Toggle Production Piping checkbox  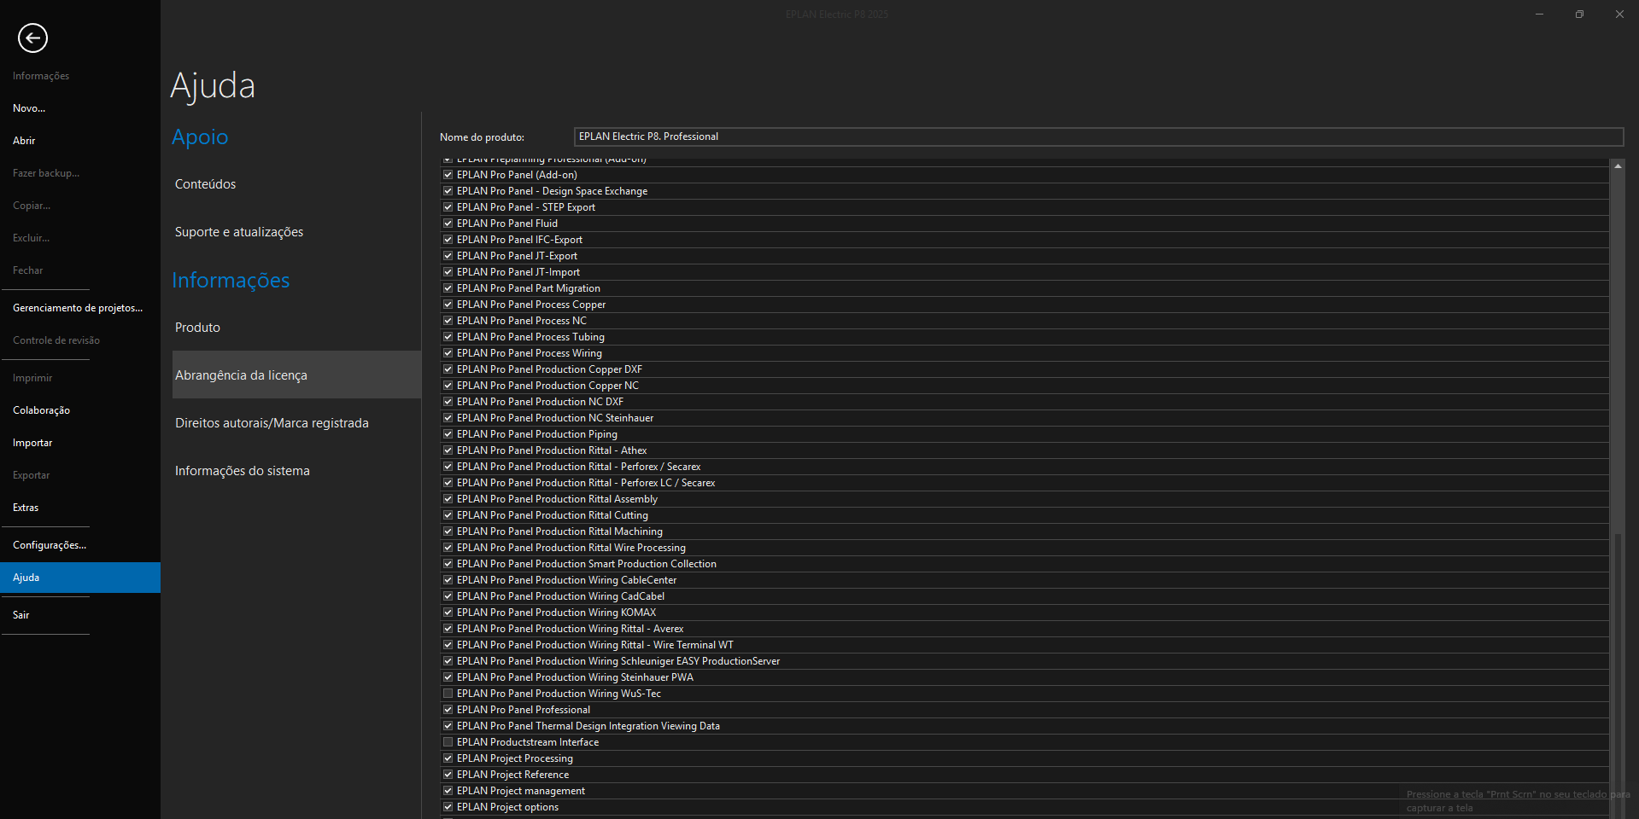point(448,434)
